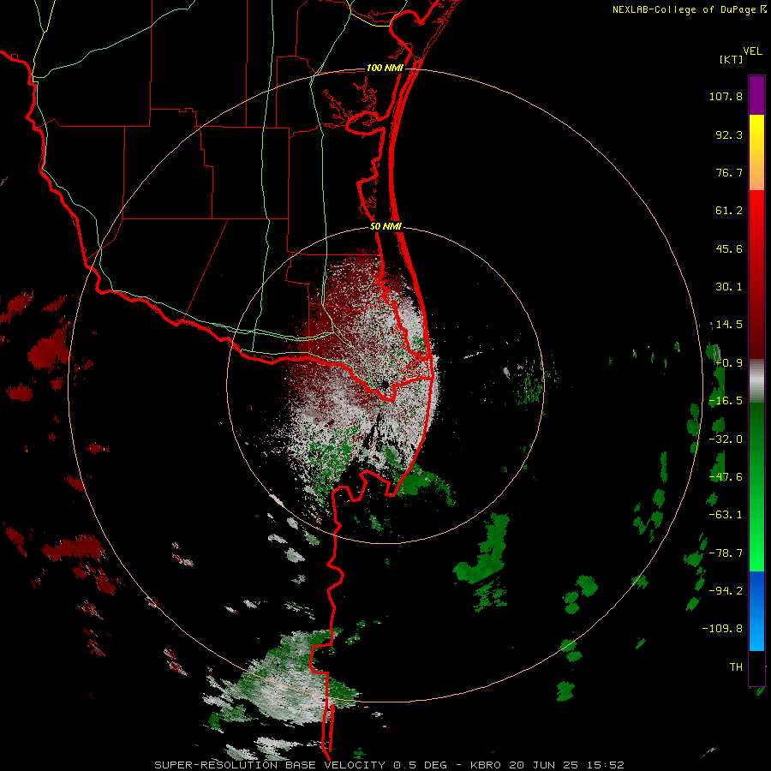The height and width of the screenshot is (771, 771).
Task: Select the 107.8 value on velocity scale
Action: coord(726,96)
